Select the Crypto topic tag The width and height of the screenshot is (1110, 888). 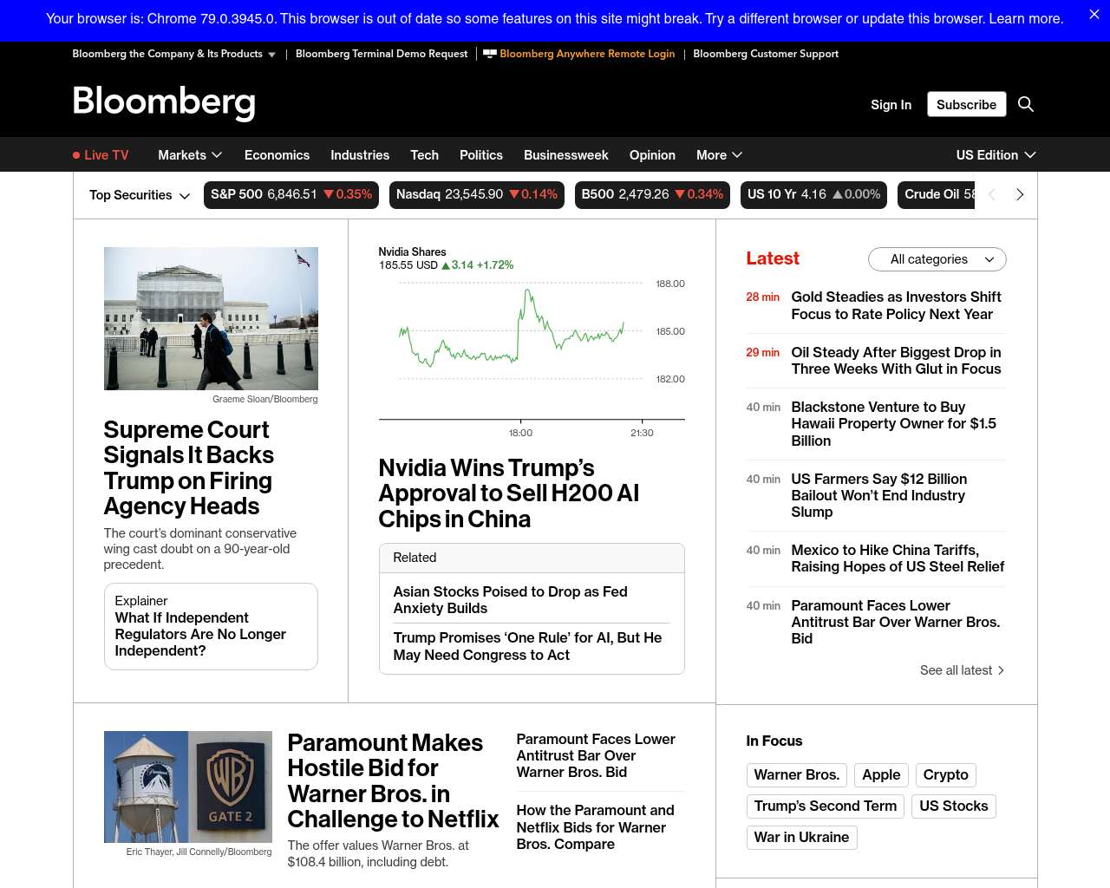point(945,775)
